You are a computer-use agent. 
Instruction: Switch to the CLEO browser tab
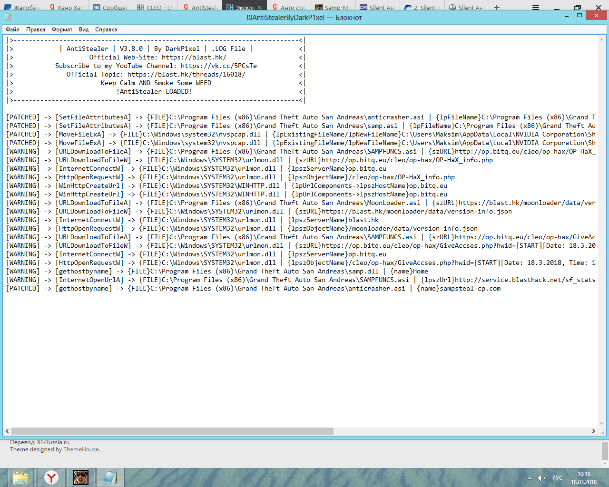click(155, 7)
